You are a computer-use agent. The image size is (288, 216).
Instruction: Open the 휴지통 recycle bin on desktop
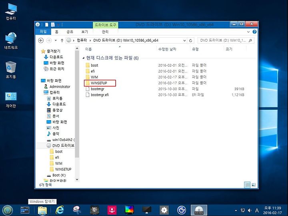(11, 70)
